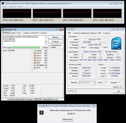
Task: Click the flame icon beside Core 2
Action: [35, 58]
